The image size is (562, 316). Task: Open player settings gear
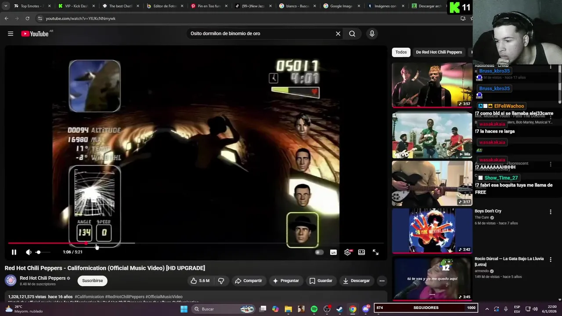click(x=348, y=252)
